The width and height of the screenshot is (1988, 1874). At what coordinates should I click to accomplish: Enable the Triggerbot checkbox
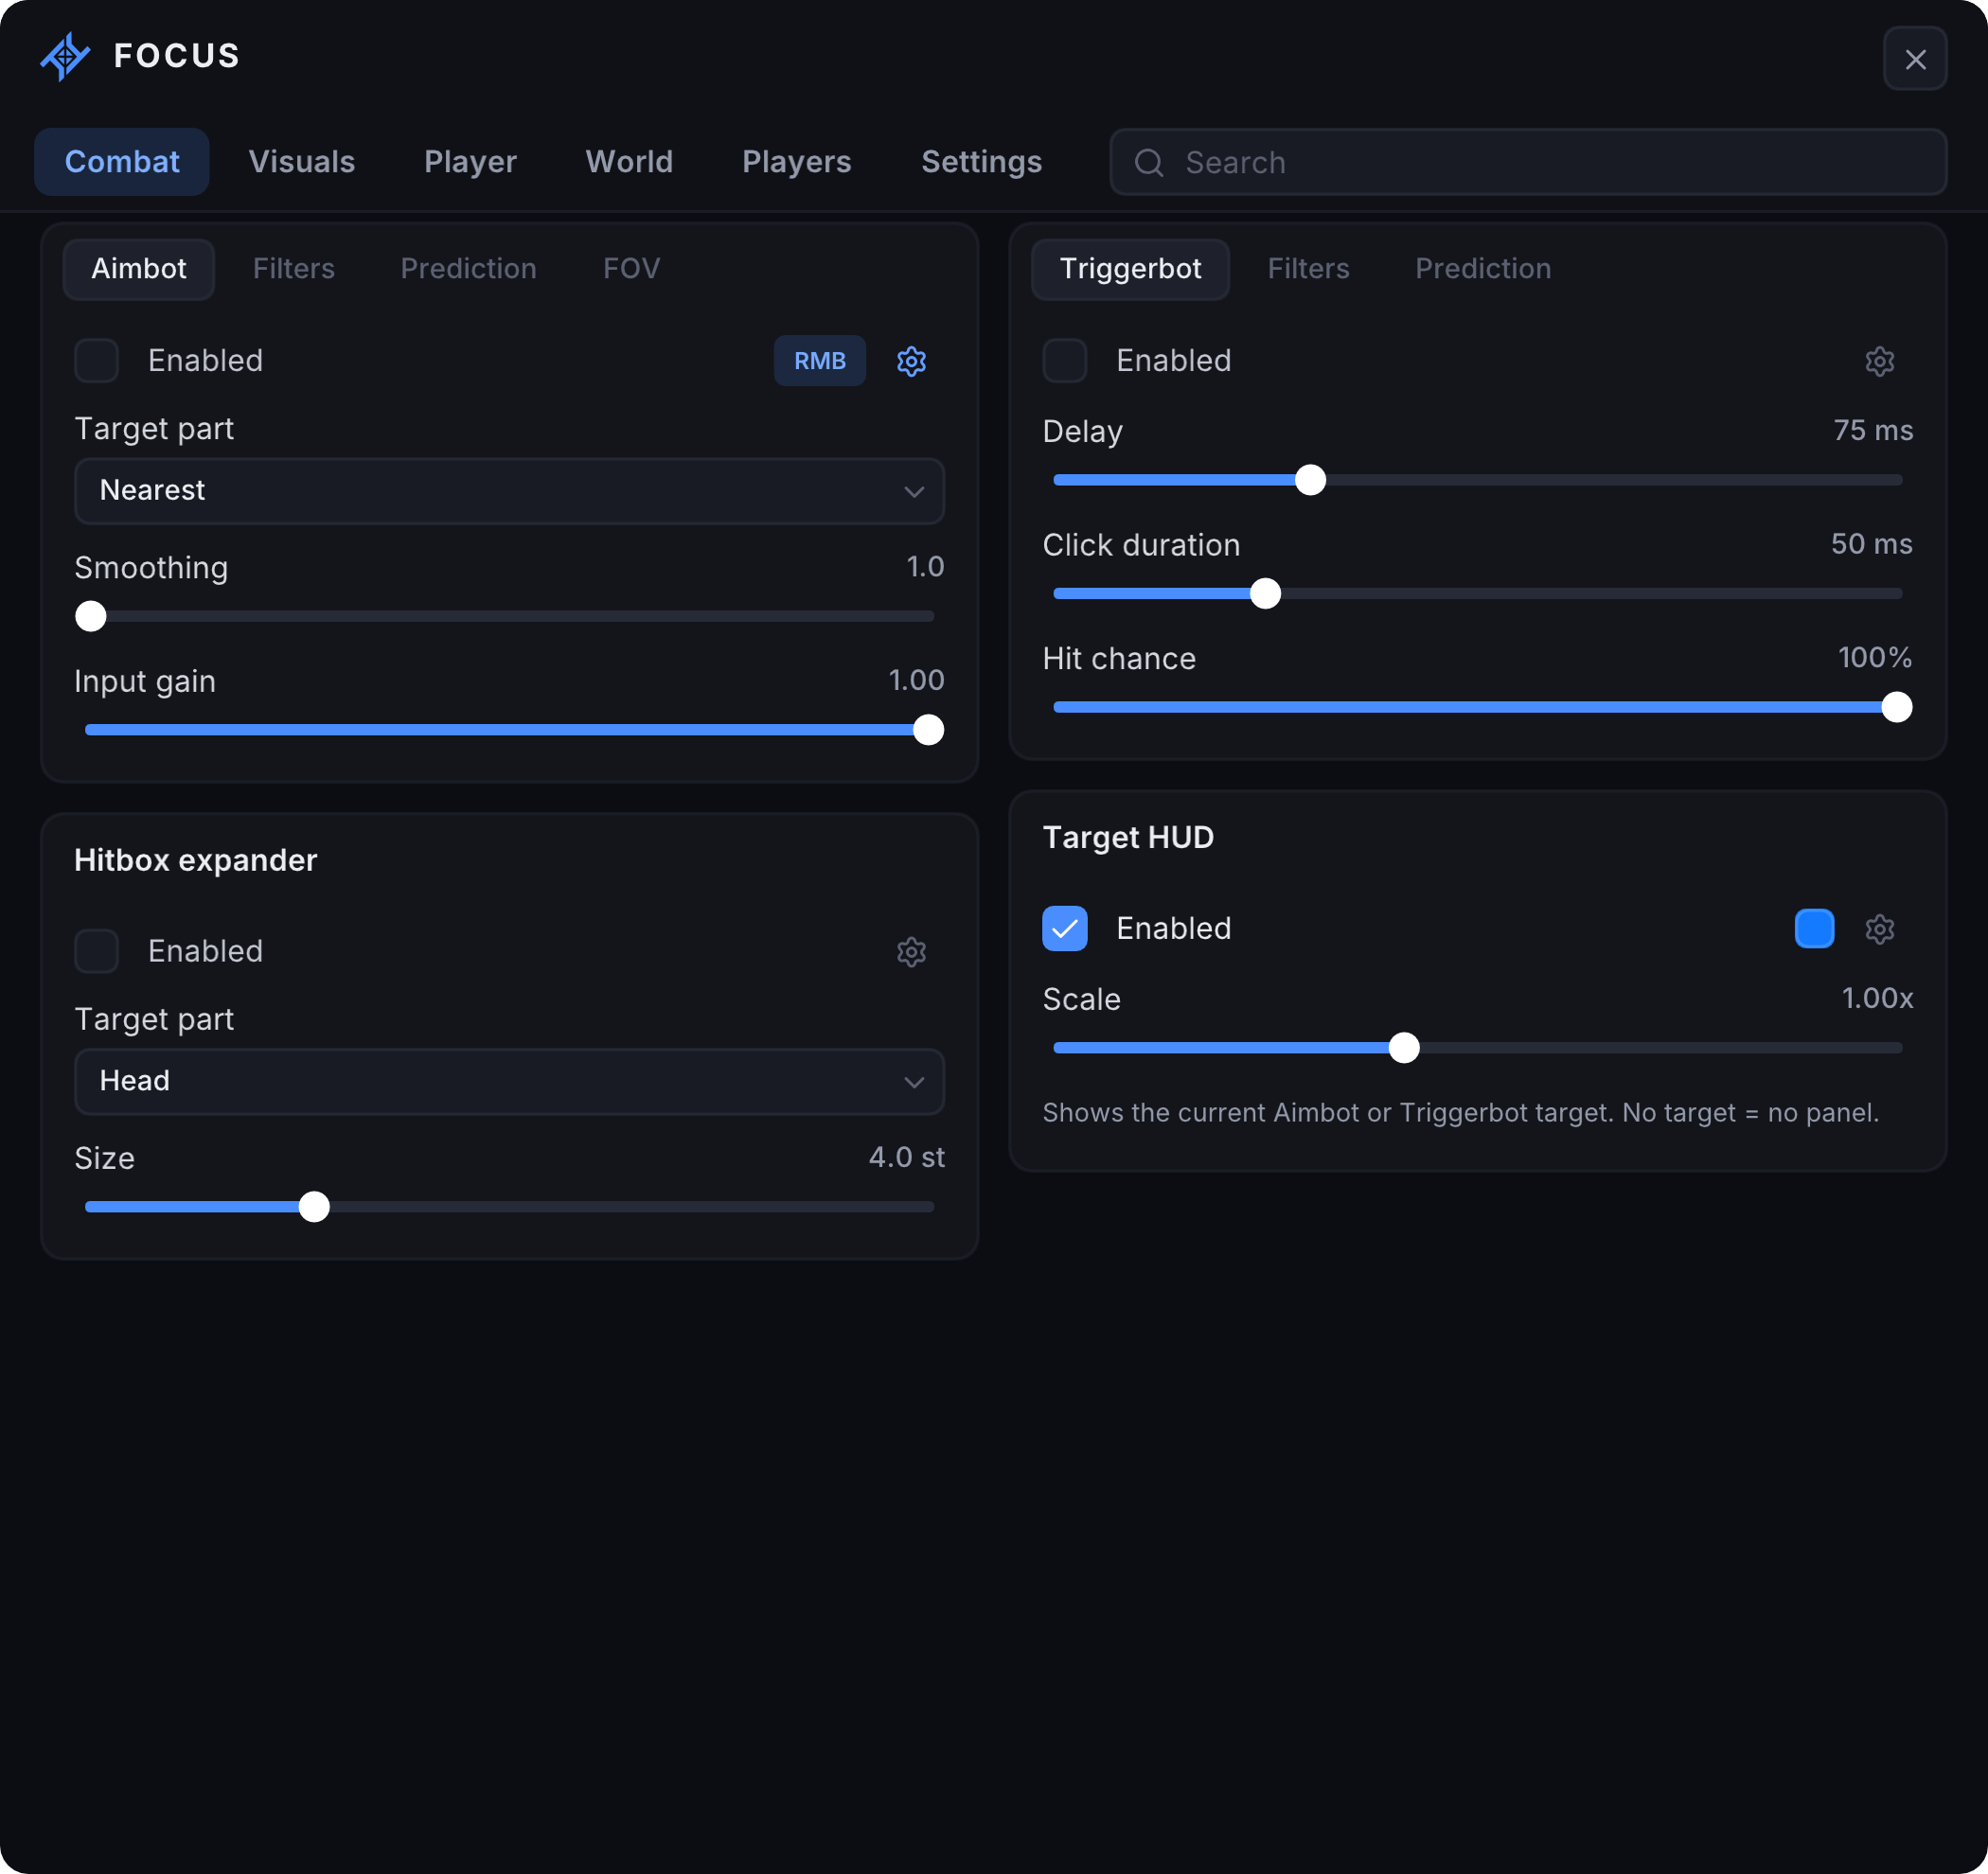click(1065, 360)
